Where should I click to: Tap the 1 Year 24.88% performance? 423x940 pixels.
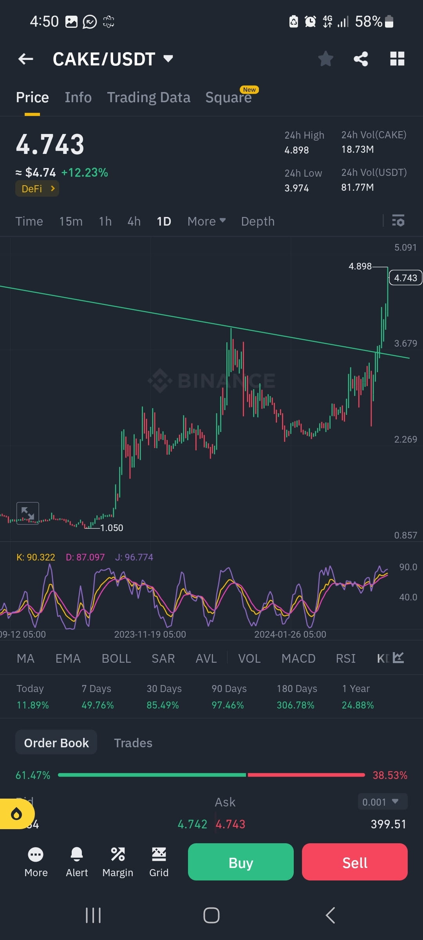(x=358, y=697)
